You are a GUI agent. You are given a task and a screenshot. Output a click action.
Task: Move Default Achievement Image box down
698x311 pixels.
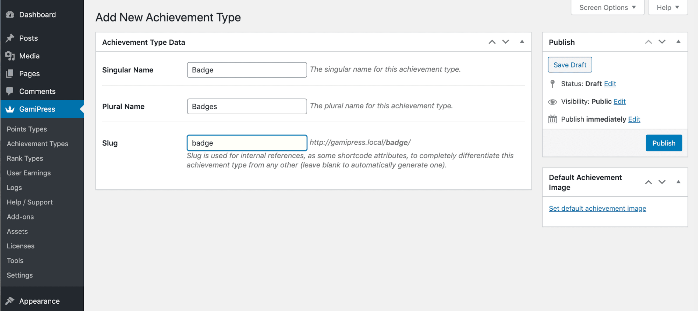point(662,182)
